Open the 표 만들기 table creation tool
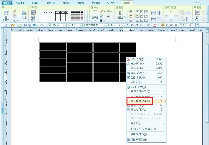 coord(6,16)
